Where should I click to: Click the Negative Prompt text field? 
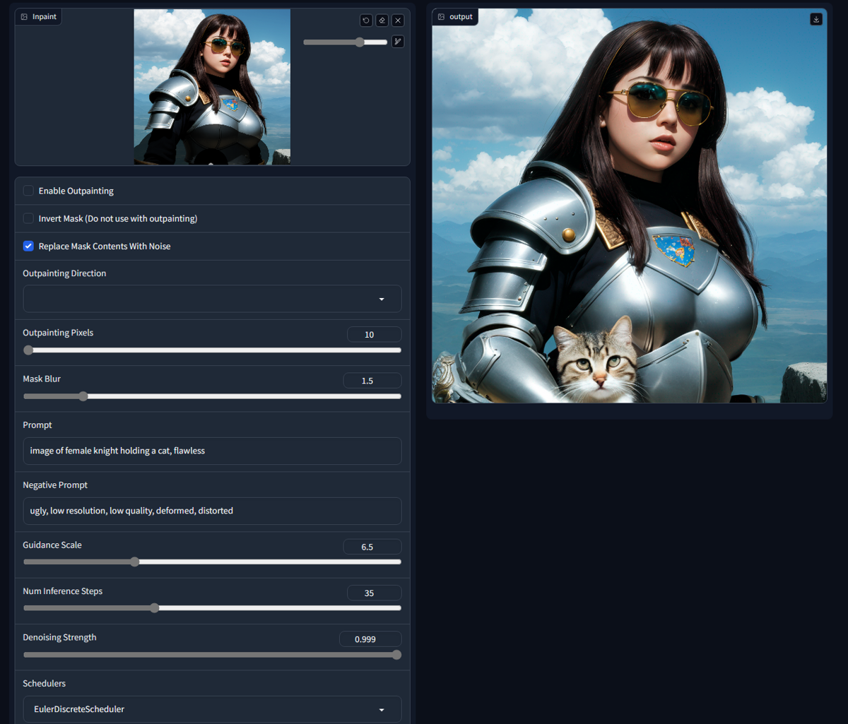point(212,510)
